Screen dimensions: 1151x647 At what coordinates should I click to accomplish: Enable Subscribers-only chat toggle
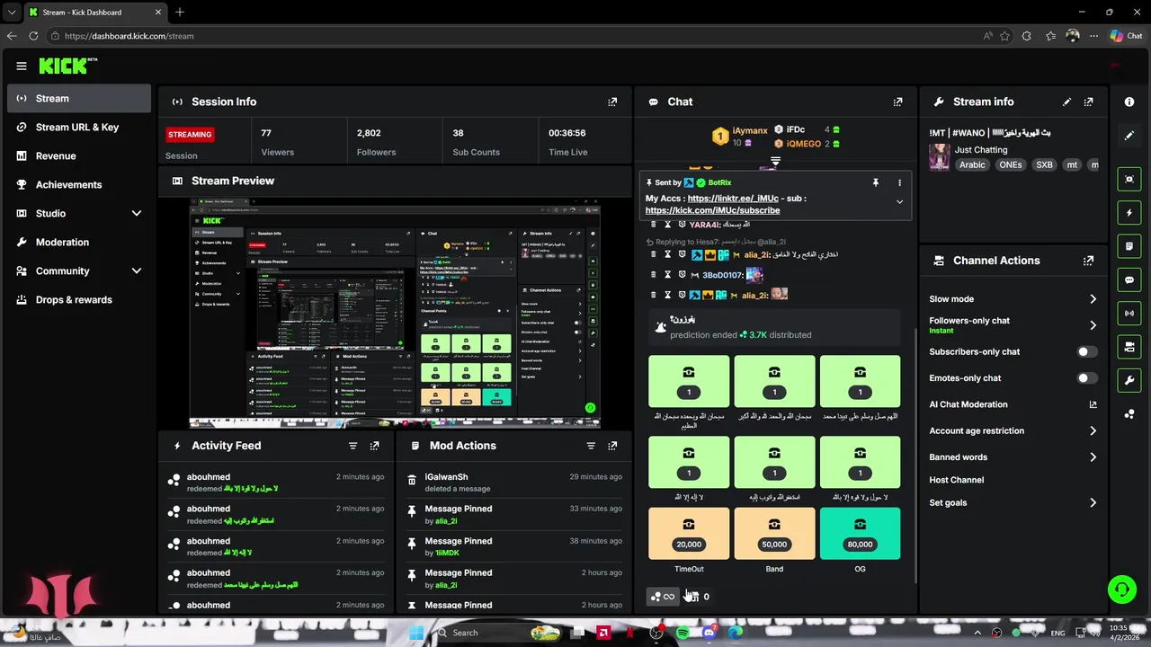[x=1087, y=352]
